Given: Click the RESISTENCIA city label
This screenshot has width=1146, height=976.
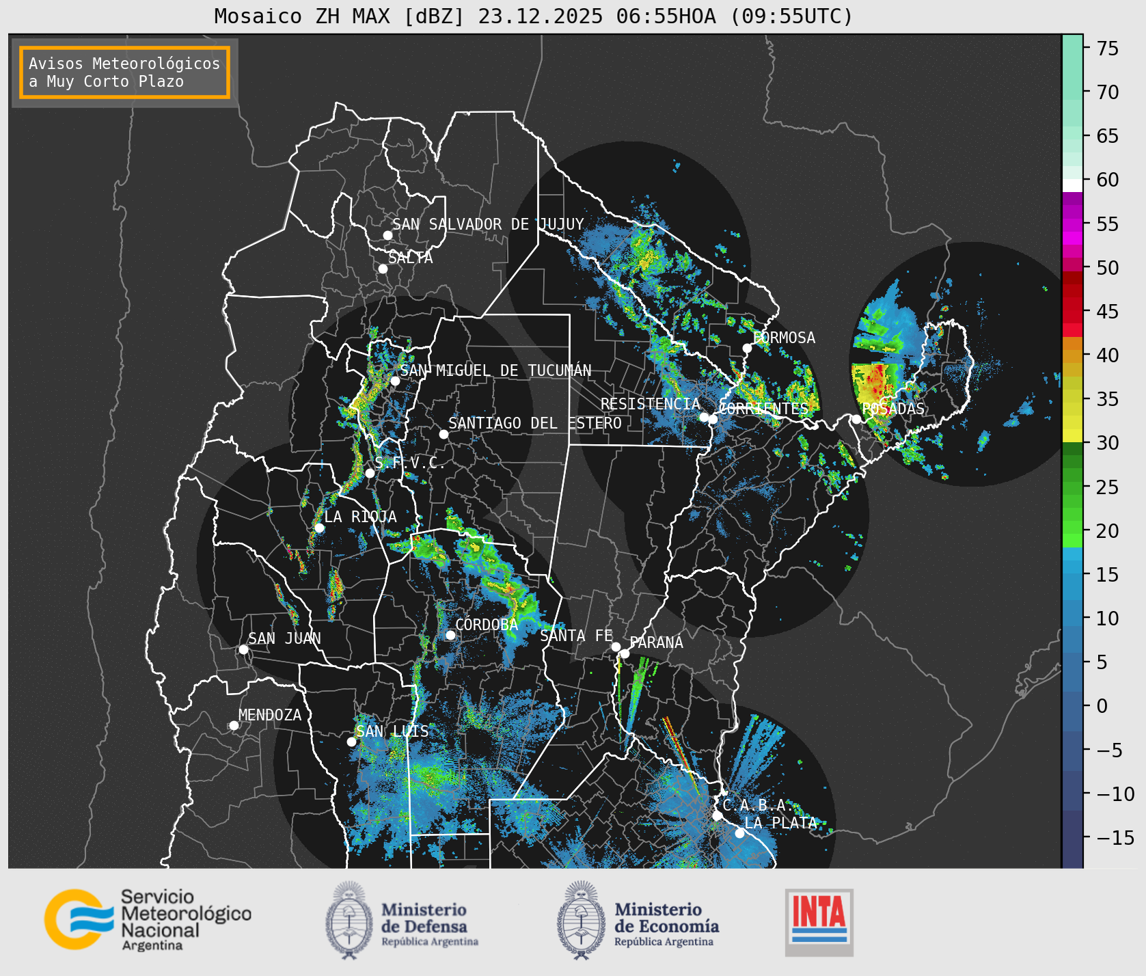Looking at the screenshot, I should click(x=651, y=404).
